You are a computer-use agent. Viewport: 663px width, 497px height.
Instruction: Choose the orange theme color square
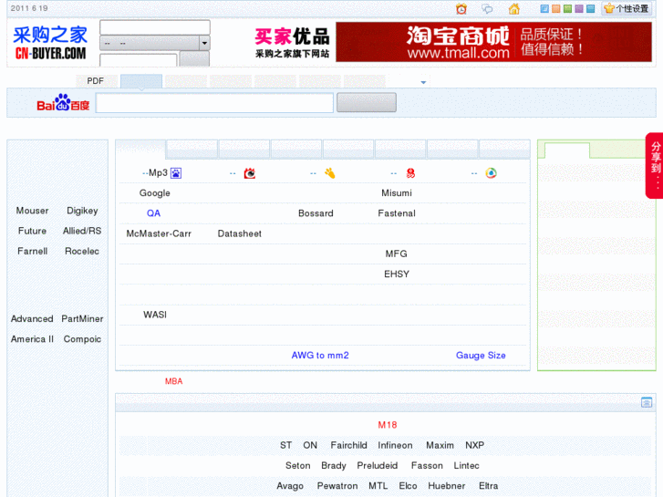coord(556,8)
